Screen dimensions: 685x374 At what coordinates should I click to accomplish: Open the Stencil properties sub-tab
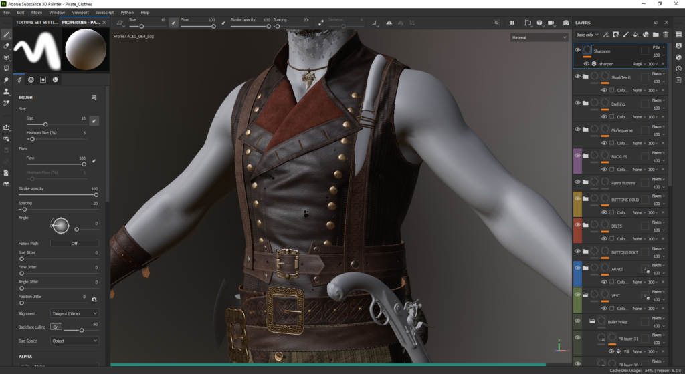click(43, 79)
